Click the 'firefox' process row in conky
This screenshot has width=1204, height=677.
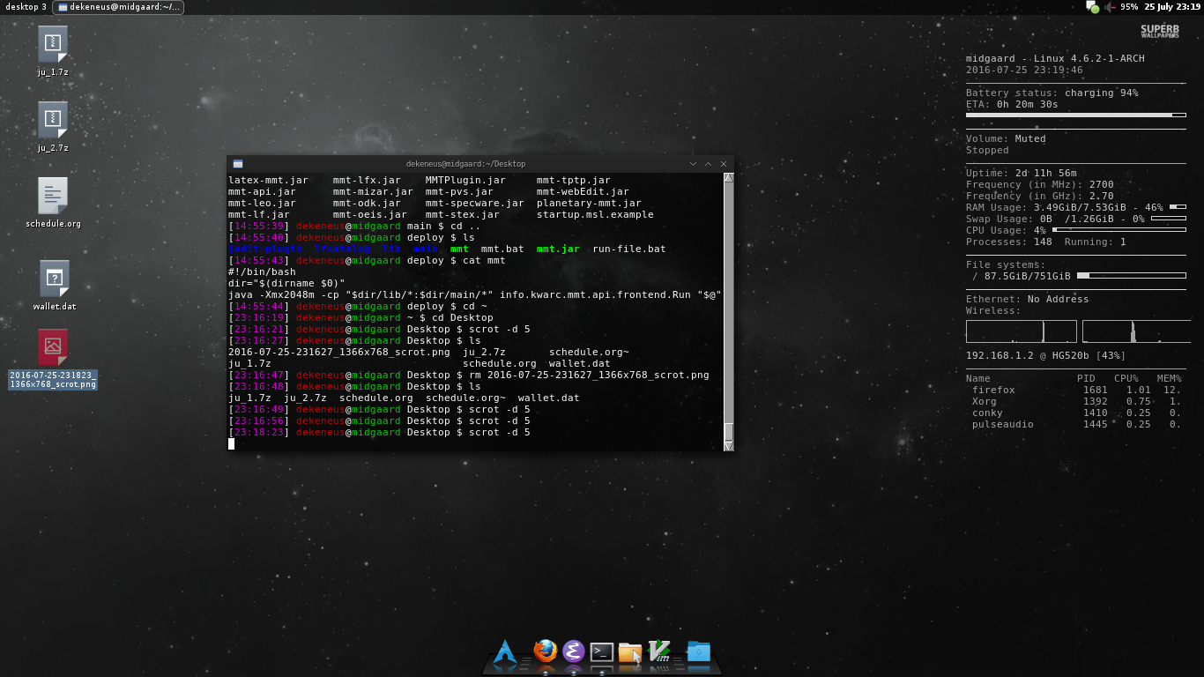coord(1075,390)
